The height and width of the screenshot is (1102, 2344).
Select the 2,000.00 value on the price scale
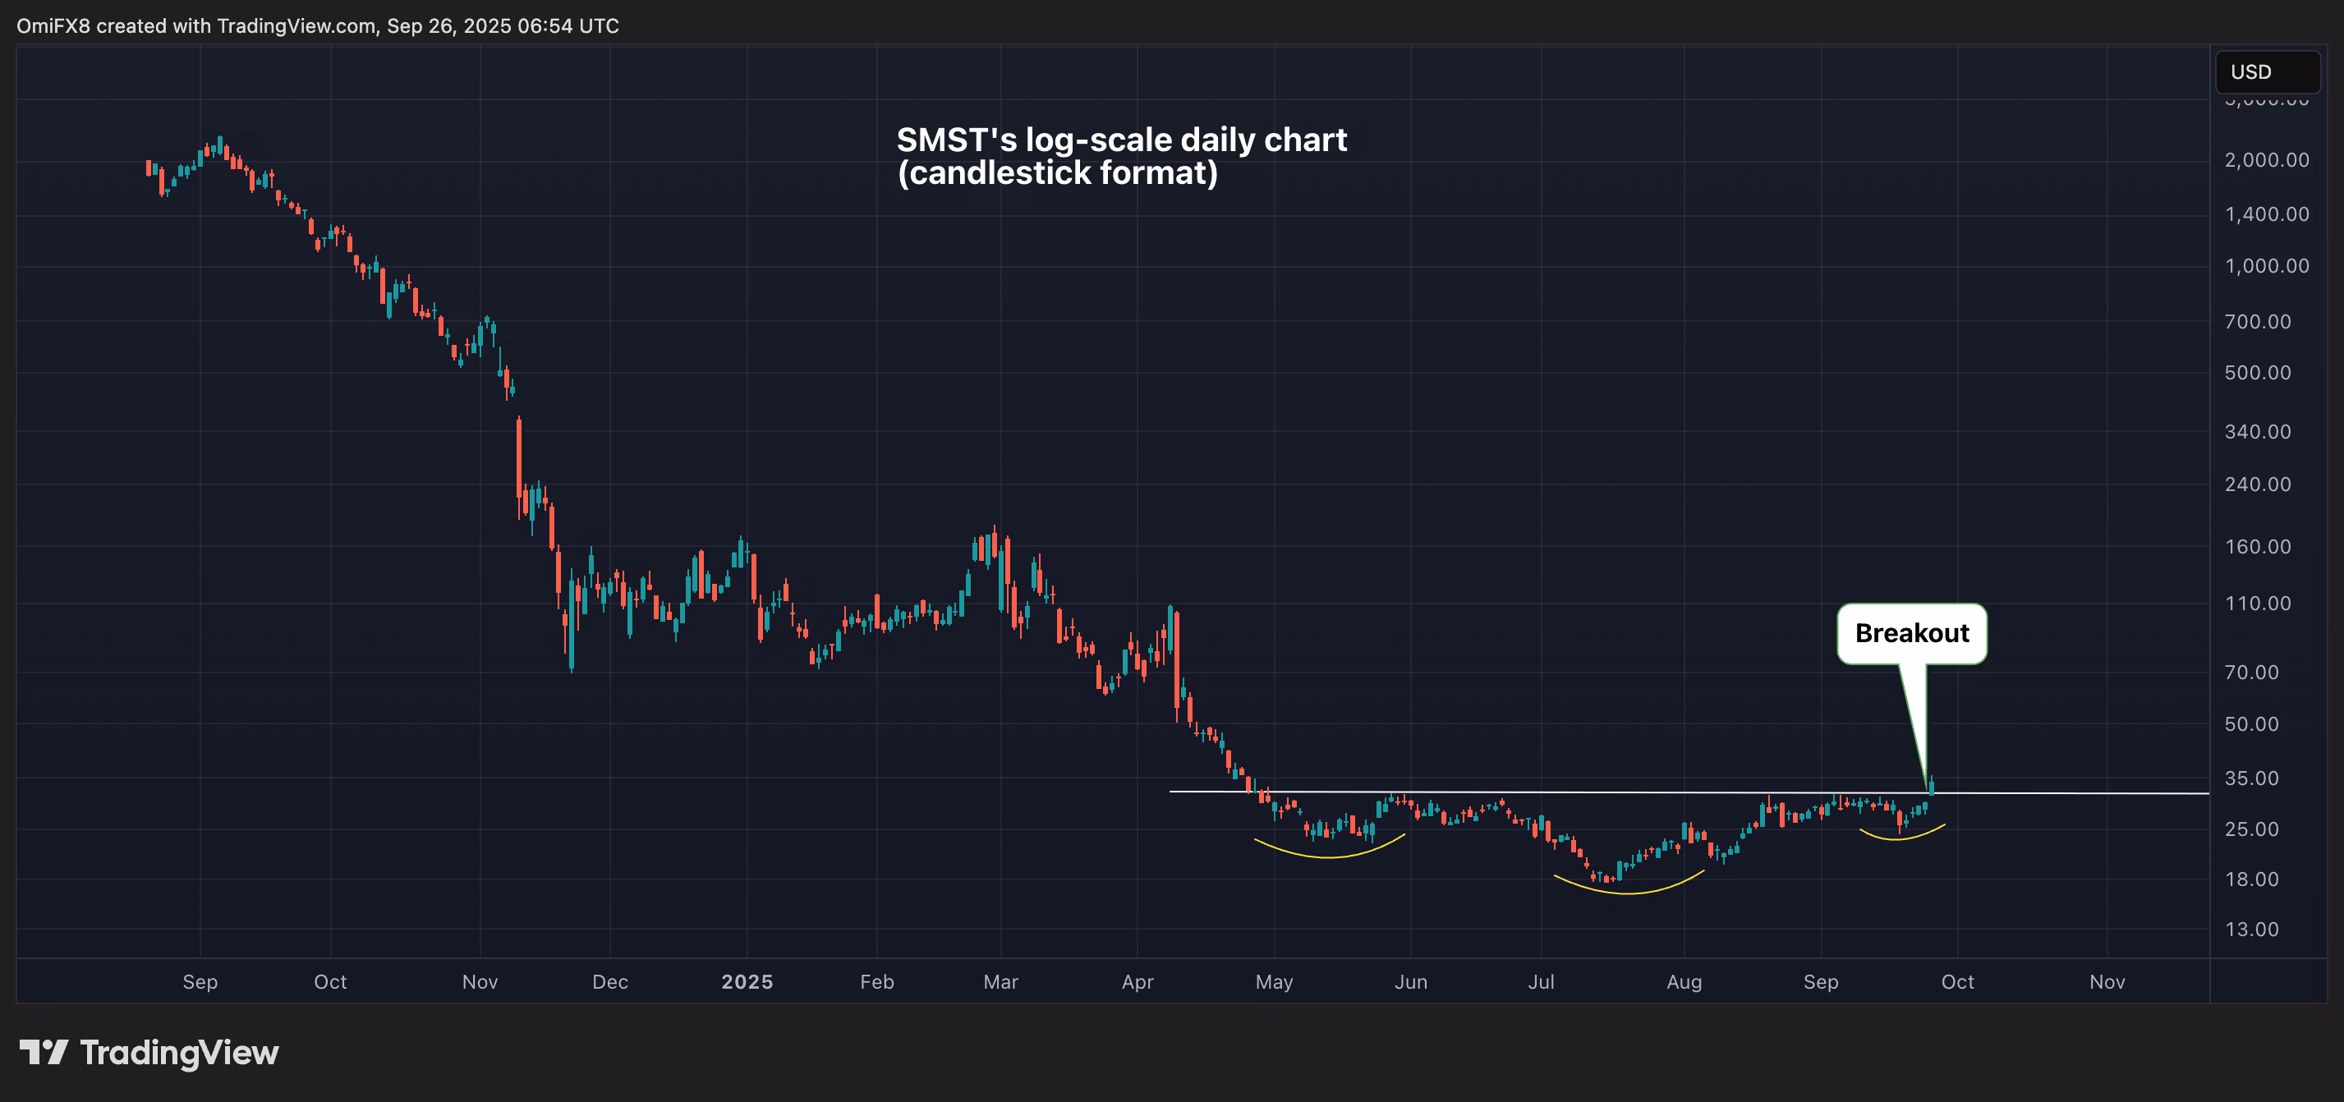coord(2267,160)
